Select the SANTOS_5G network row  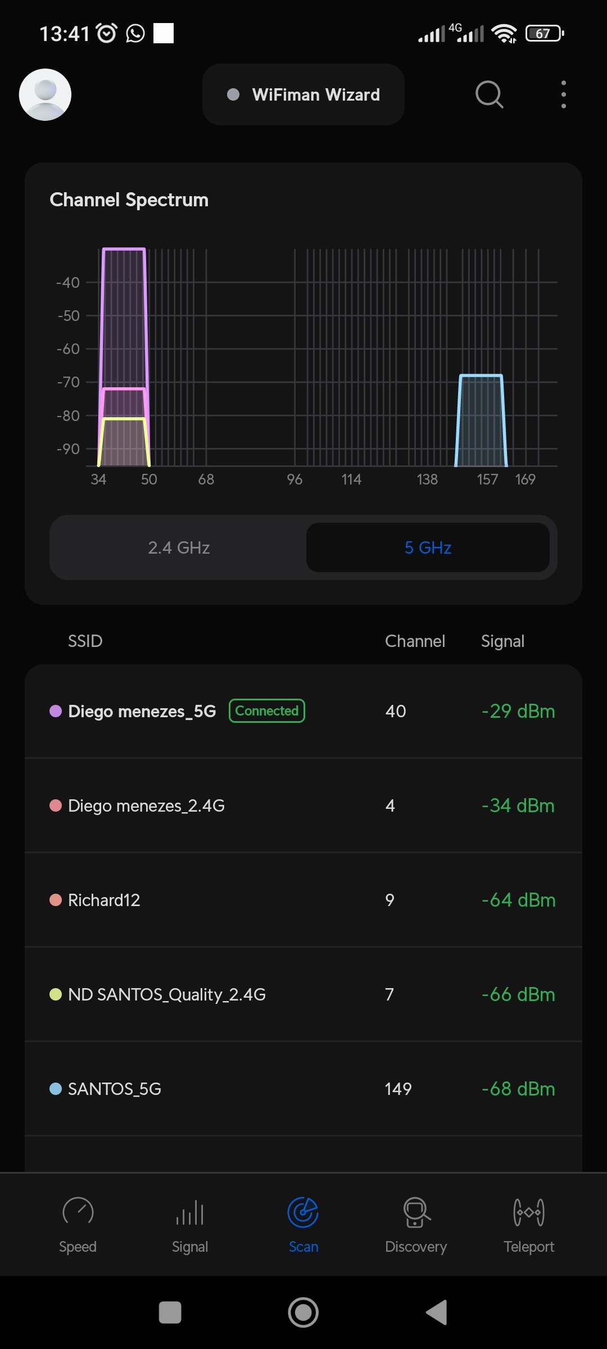tap(303, 1089)
